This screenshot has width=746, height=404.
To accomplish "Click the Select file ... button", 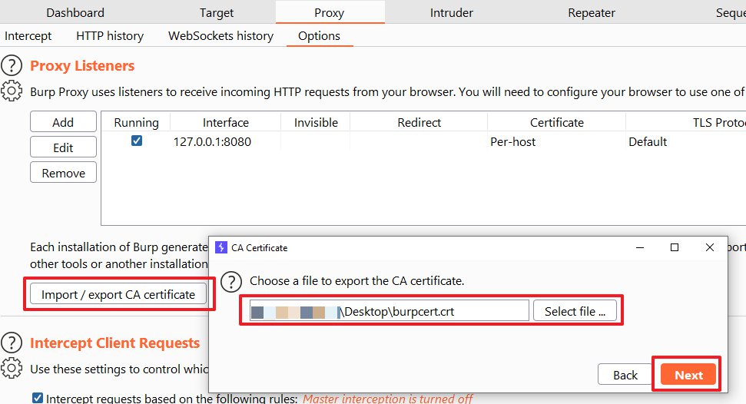I will click(x=575, y=311).
